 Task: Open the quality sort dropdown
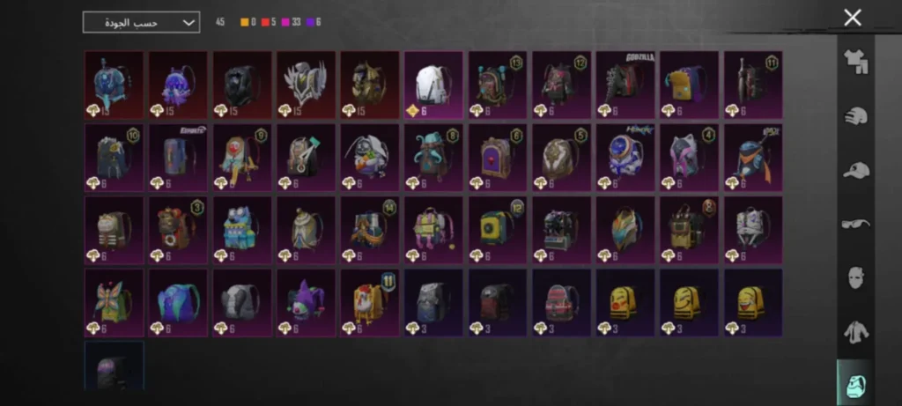(142, 22)
